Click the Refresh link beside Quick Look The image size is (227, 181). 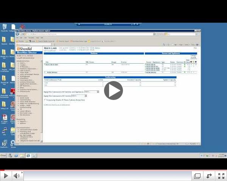(x=98, y=48)
